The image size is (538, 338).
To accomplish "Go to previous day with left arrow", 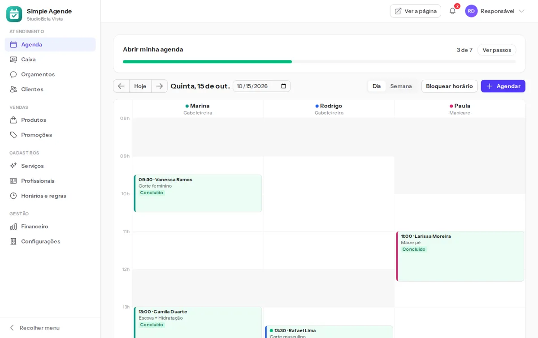I will [x=121, y=86].
